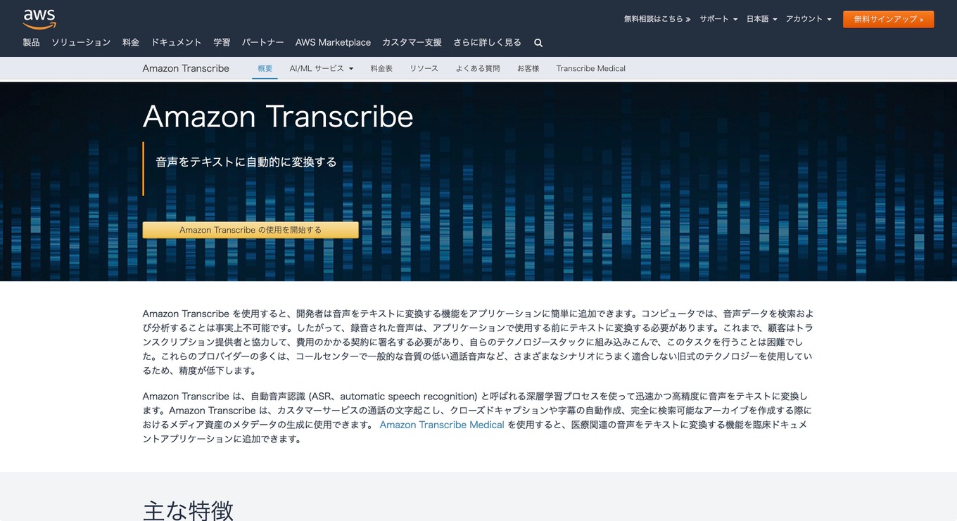
Task: Open パートナー navigation item
Action: pyautogui.click(x=263, y=42)
